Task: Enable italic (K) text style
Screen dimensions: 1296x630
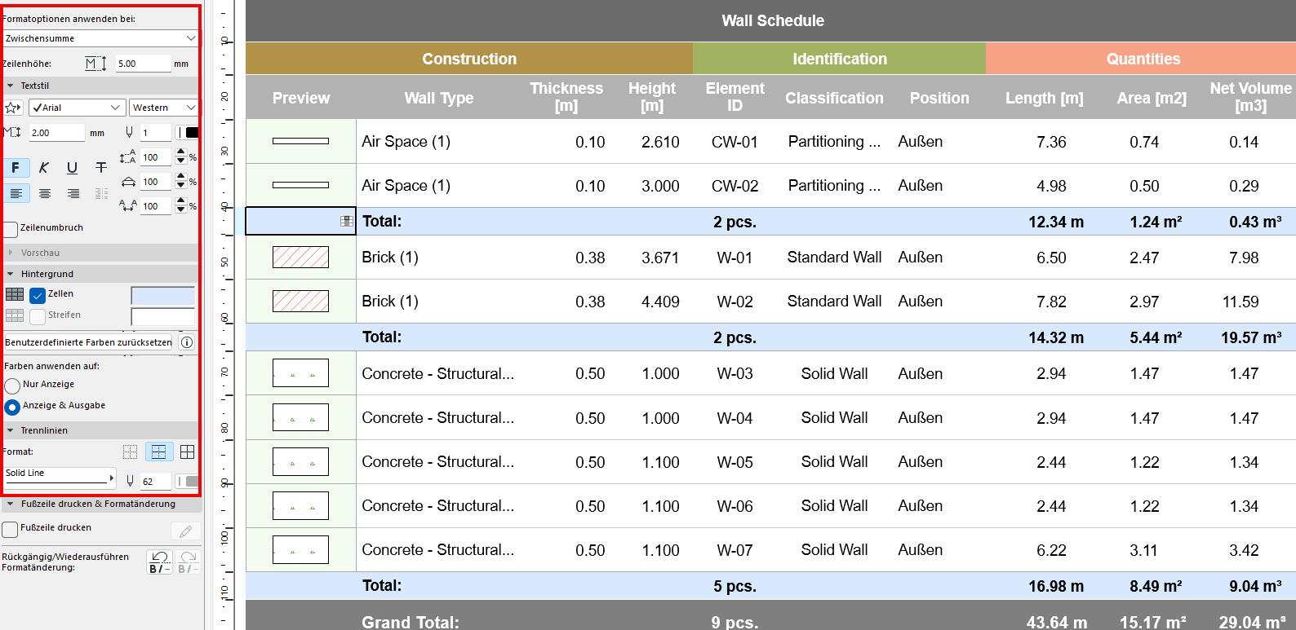Action: [44, 168]
